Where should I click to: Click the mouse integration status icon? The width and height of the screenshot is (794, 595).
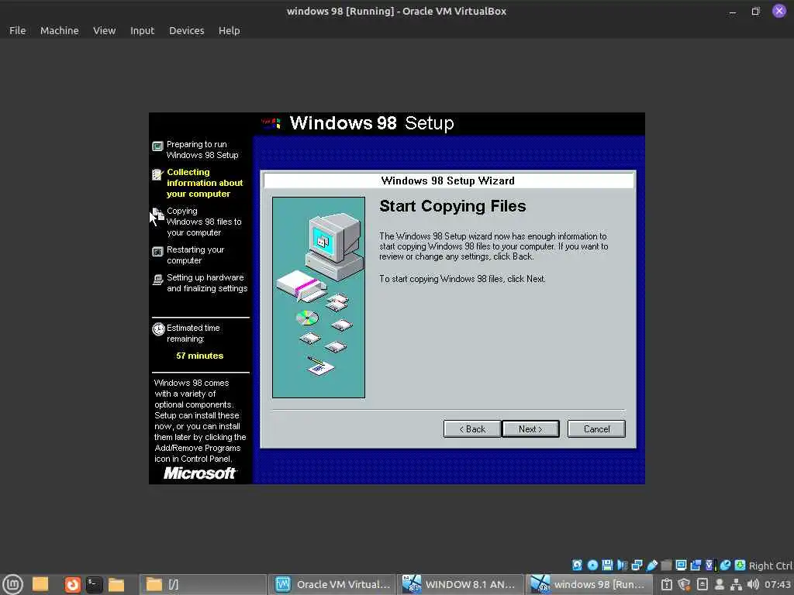[x=725, y=565]
